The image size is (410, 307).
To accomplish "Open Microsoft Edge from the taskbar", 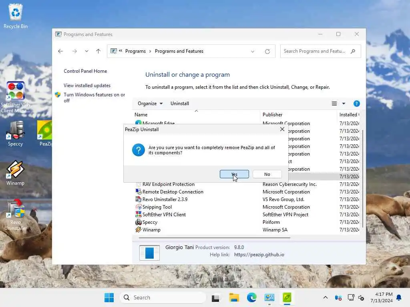I will point(251,297).
